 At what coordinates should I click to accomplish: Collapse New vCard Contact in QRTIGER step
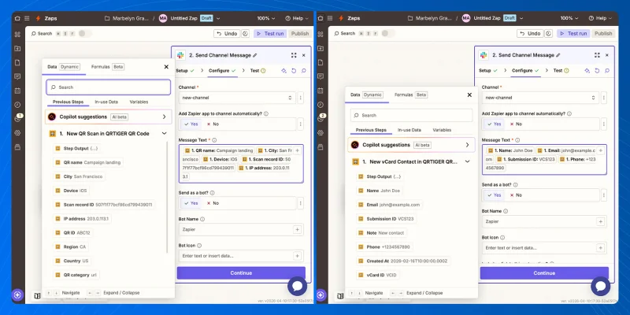tap(467, 161)
